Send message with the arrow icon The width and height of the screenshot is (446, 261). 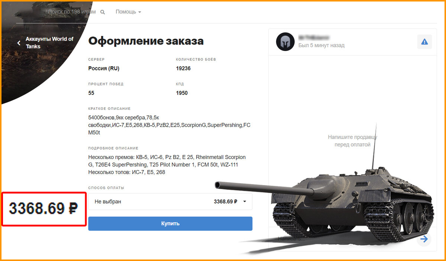(424, 239)
